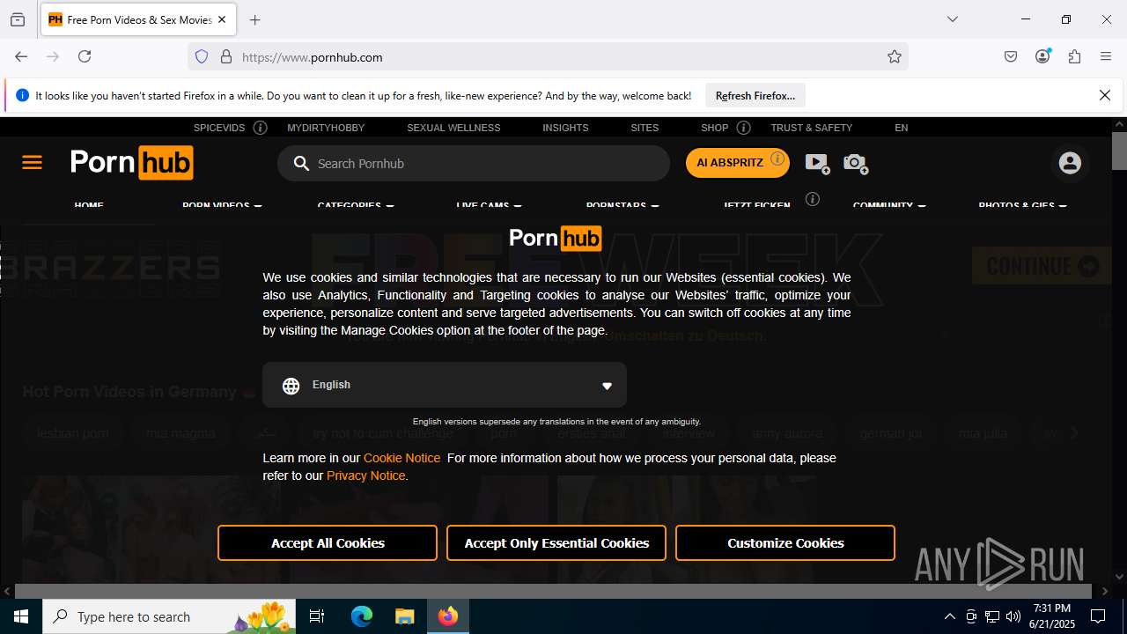Select the HOME navigation tab

89,205
